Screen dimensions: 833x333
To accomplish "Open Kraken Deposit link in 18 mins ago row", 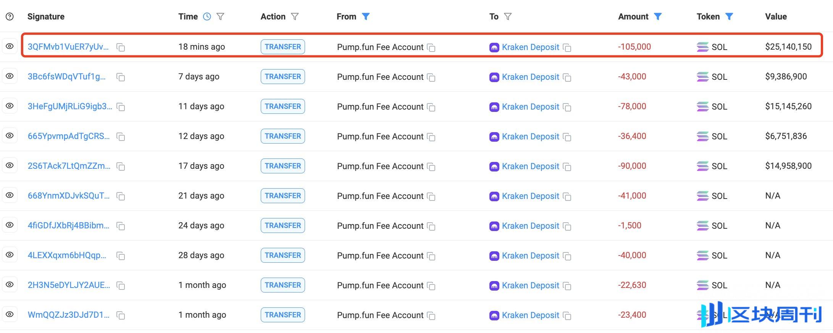I will pos(530,47).
